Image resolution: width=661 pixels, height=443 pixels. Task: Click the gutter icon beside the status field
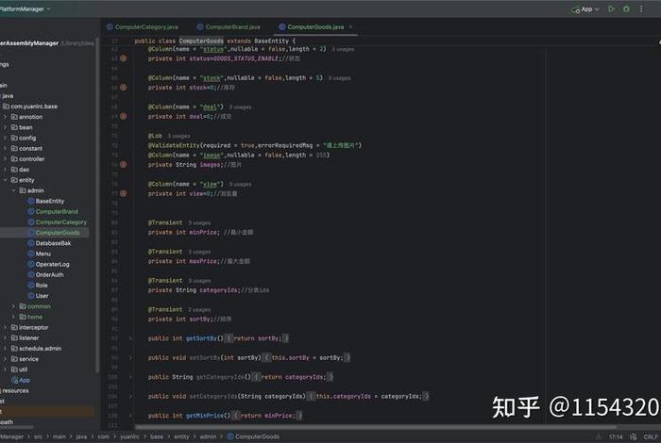click(123, 58)
